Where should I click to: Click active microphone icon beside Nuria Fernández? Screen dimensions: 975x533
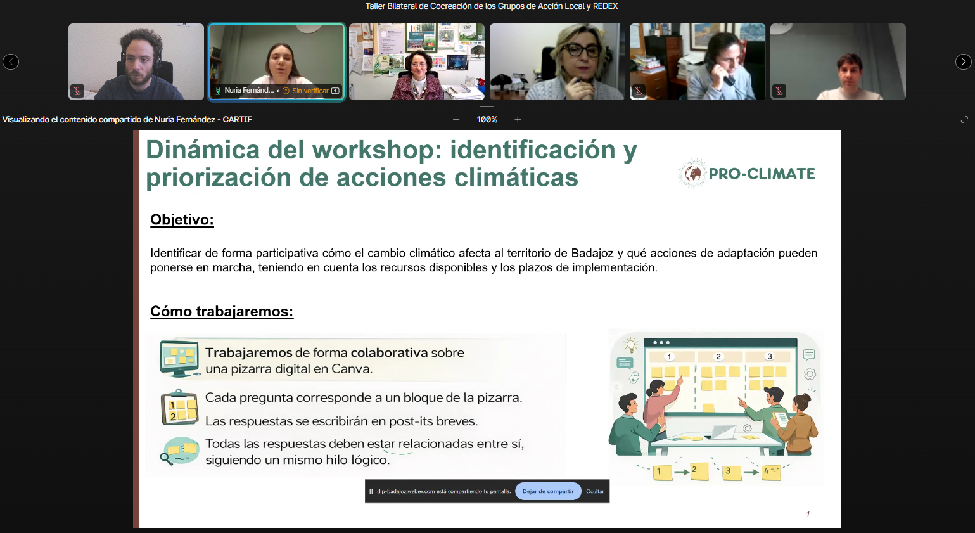[x=218, y=91]
